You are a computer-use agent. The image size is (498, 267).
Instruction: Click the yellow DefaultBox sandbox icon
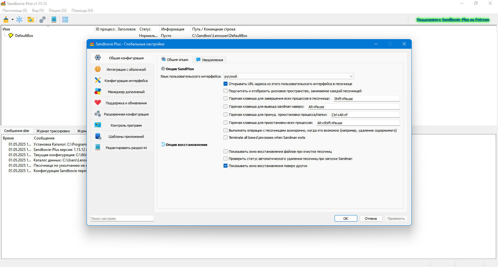click(11, 35)
